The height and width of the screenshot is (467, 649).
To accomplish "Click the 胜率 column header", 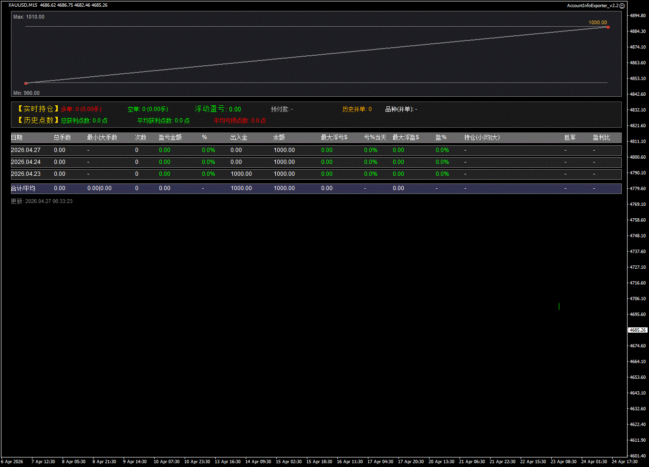I will (x=570, y=137).
